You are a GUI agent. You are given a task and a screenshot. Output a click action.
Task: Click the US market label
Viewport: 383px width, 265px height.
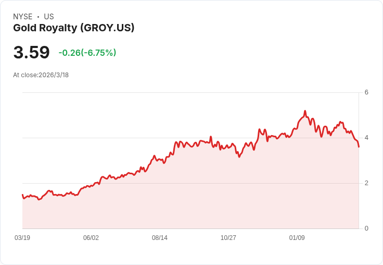coord(49,17)
